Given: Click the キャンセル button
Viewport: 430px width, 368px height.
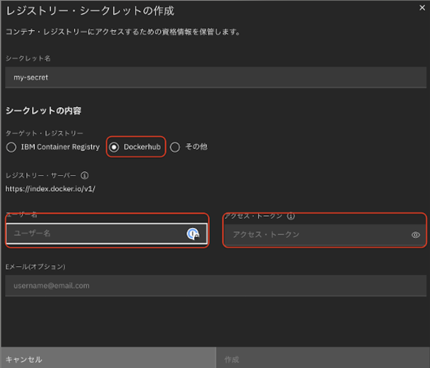Looking at the screenshot, I should pos(108,358).
